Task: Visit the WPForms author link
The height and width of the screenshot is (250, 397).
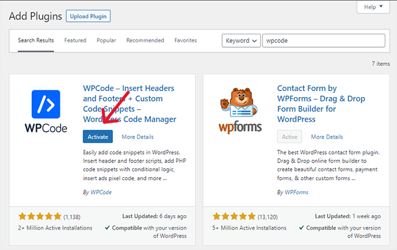Action: click(296, 193)
